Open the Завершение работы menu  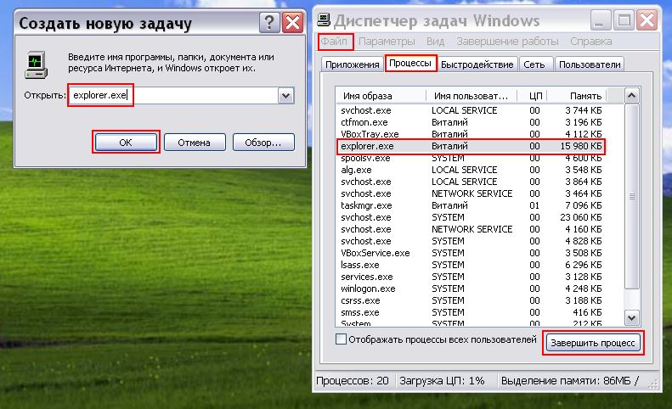click(x=507, y=42)
